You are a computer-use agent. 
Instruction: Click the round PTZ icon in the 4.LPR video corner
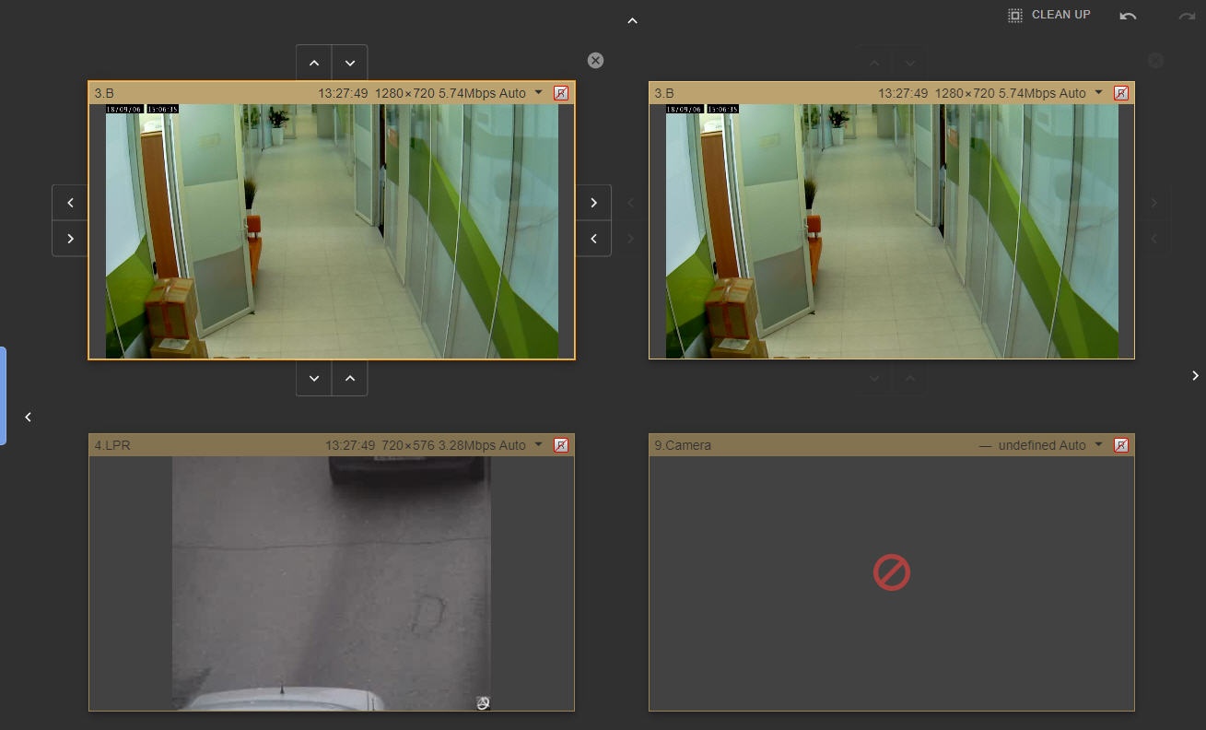coord(483,703)
